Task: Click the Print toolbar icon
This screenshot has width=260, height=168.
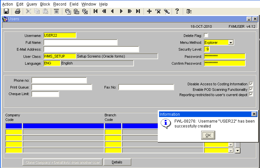Action: [x=18, y=11]
